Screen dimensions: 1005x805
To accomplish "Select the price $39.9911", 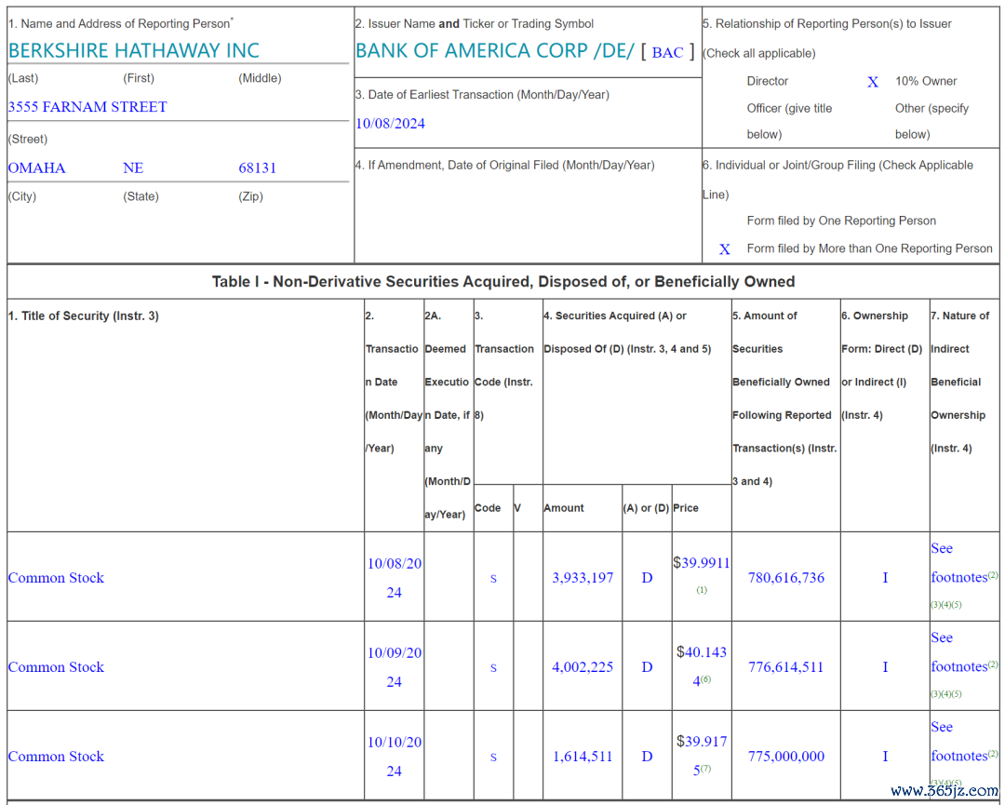I will tap(702, 563).
